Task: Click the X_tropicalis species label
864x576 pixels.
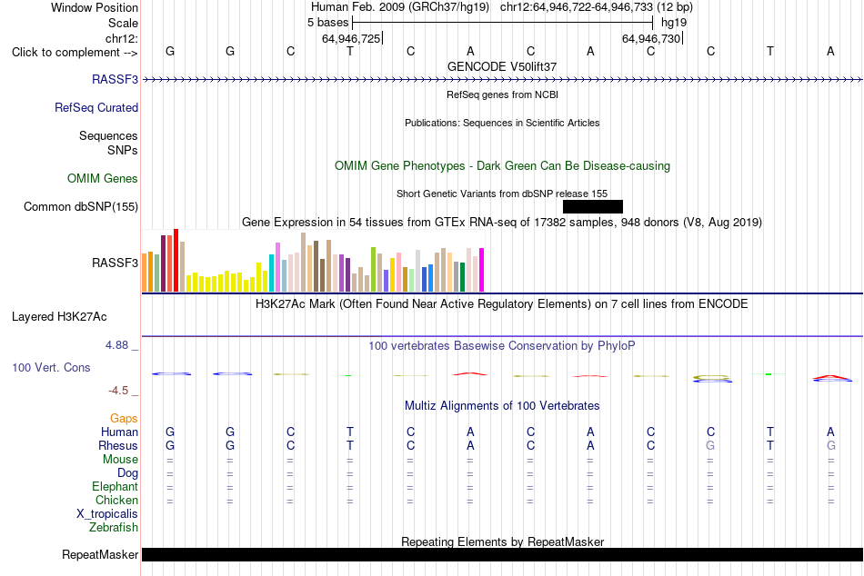Action: pyautogui.click(x=107, y=514)
